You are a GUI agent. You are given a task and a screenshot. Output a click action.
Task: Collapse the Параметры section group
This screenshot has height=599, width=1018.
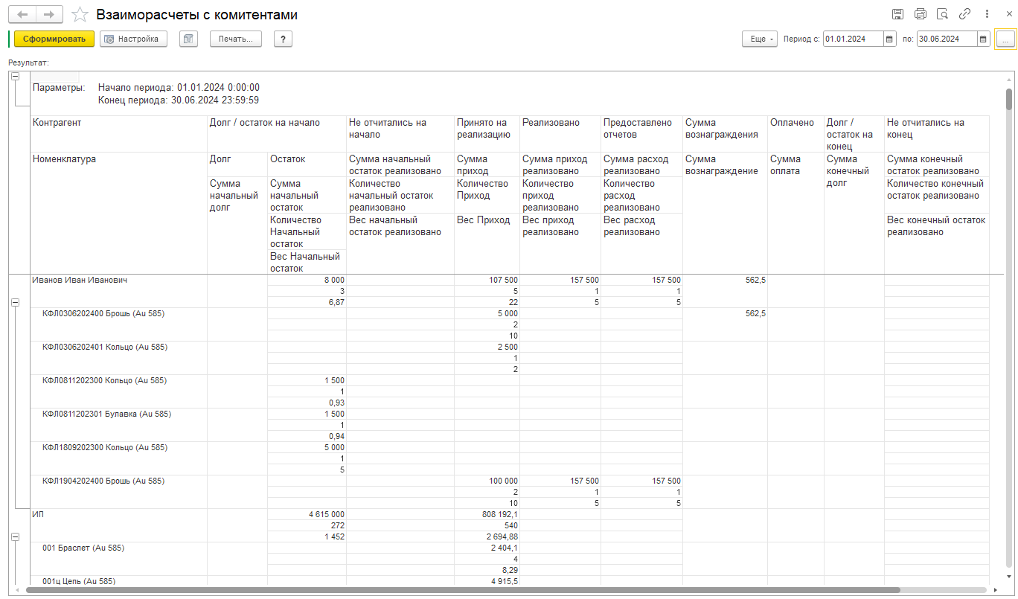(x=15, y=77)
